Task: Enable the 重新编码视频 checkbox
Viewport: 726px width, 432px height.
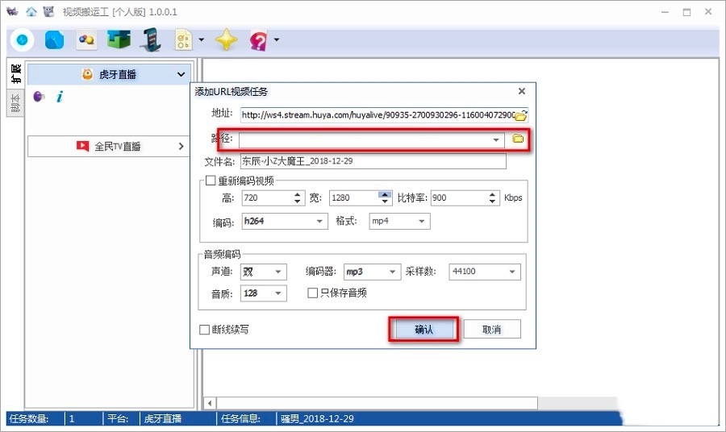Action: (211, 181)
